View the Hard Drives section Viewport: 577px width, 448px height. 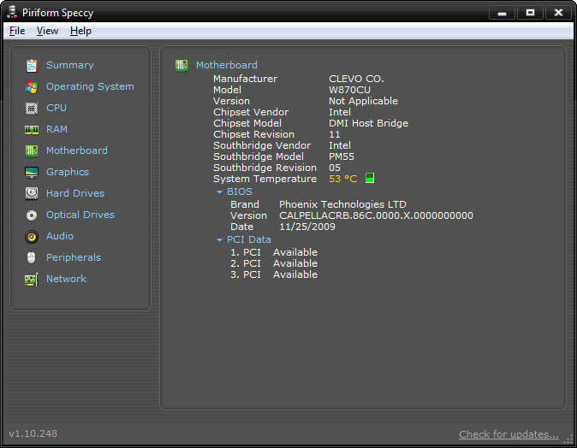point(75,193)
